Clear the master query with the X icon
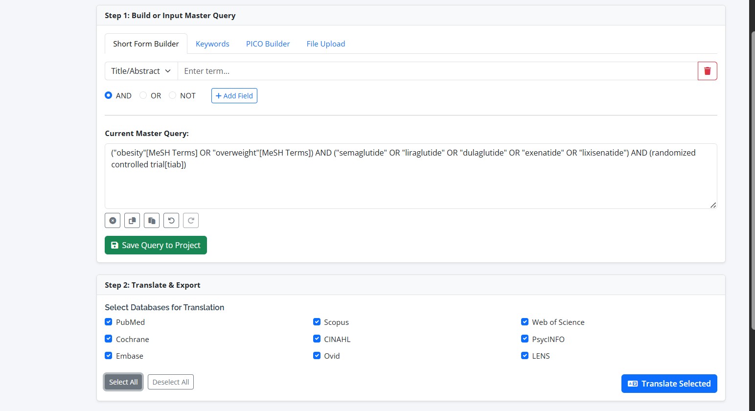Image resolution: width=755 pixels, height=411 pixels. (x=113, y=221)
